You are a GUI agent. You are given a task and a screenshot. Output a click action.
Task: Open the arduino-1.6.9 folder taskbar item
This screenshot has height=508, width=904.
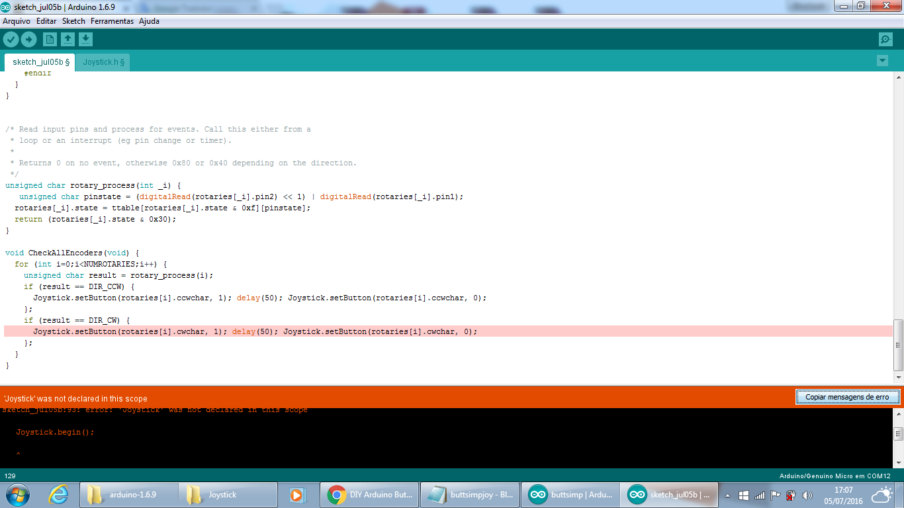129,495
